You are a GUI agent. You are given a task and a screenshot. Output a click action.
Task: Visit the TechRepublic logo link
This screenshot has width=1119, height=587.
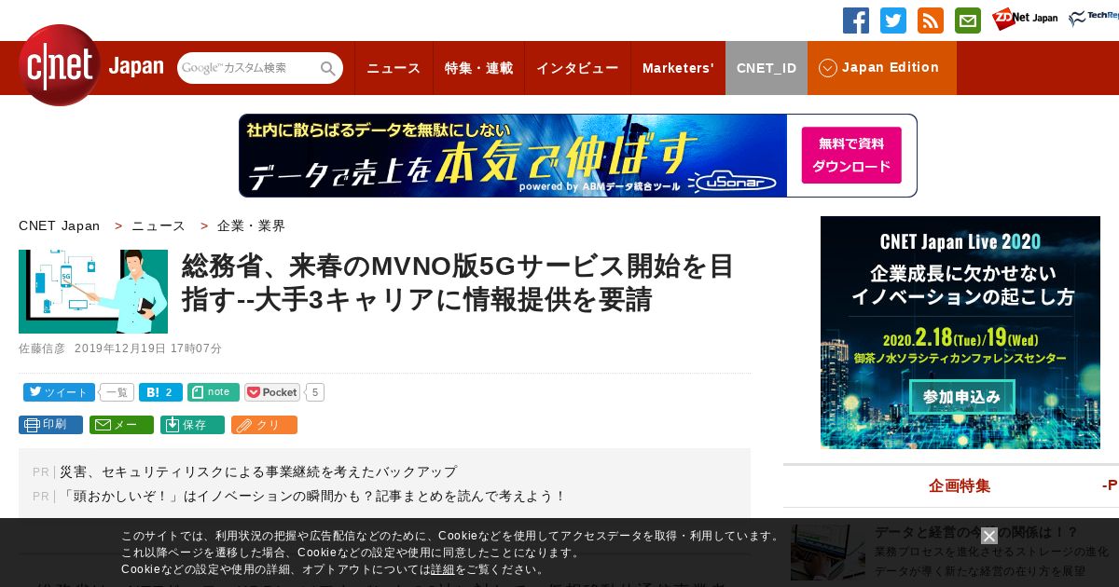tap(1094, 20)
